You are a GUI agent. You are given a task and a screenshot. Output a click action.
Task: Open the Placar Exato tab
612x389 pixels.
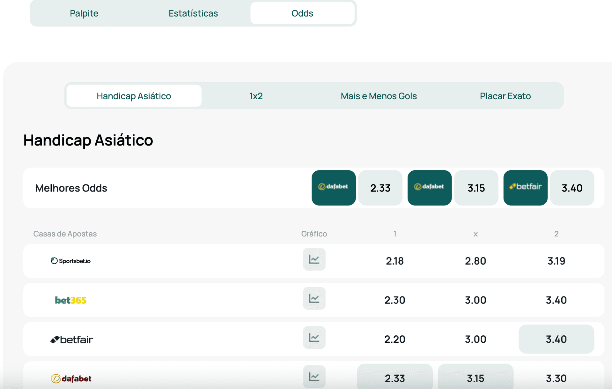point(505,96)
